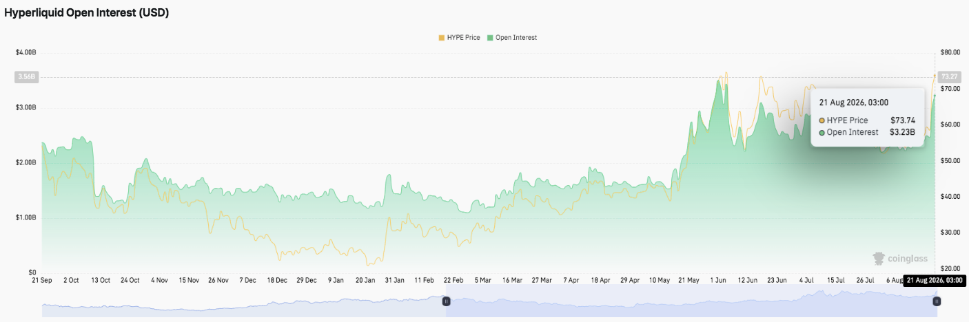Click the 12 Jun date label

[747, 281]
